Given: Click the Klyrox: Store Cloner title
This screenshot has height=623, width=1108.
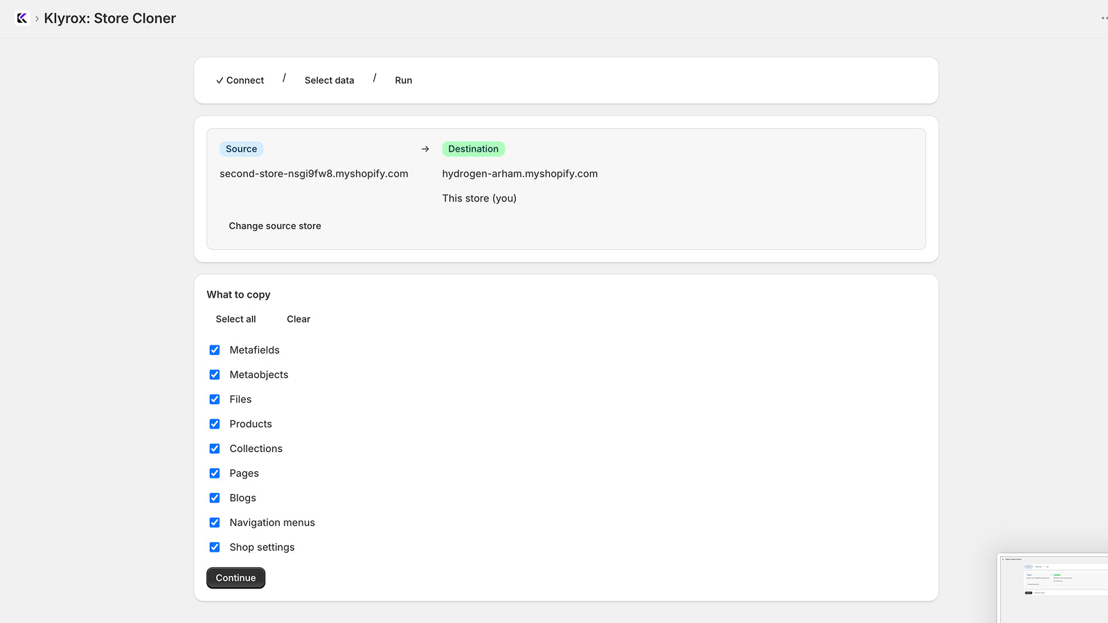Looking at the screenshot, I should tap(110, 19).
